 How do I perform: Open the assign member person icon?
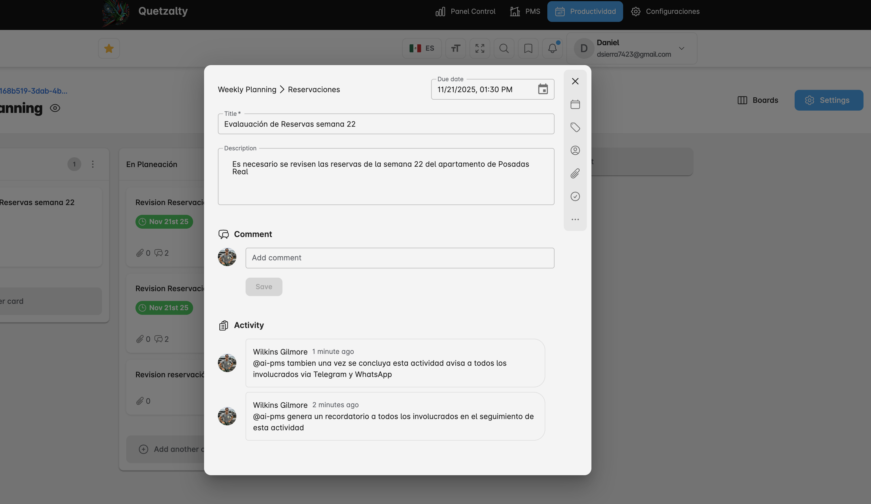(575, 150)
